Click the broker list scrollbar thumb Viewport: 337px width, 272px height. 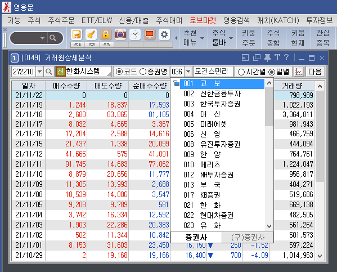(x=269, y=107)
